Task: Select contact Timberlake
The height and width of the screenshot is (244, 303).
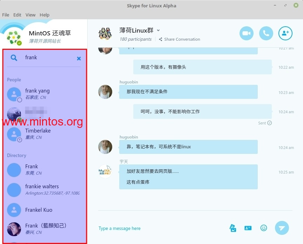Action: click(x=45, y=134)
